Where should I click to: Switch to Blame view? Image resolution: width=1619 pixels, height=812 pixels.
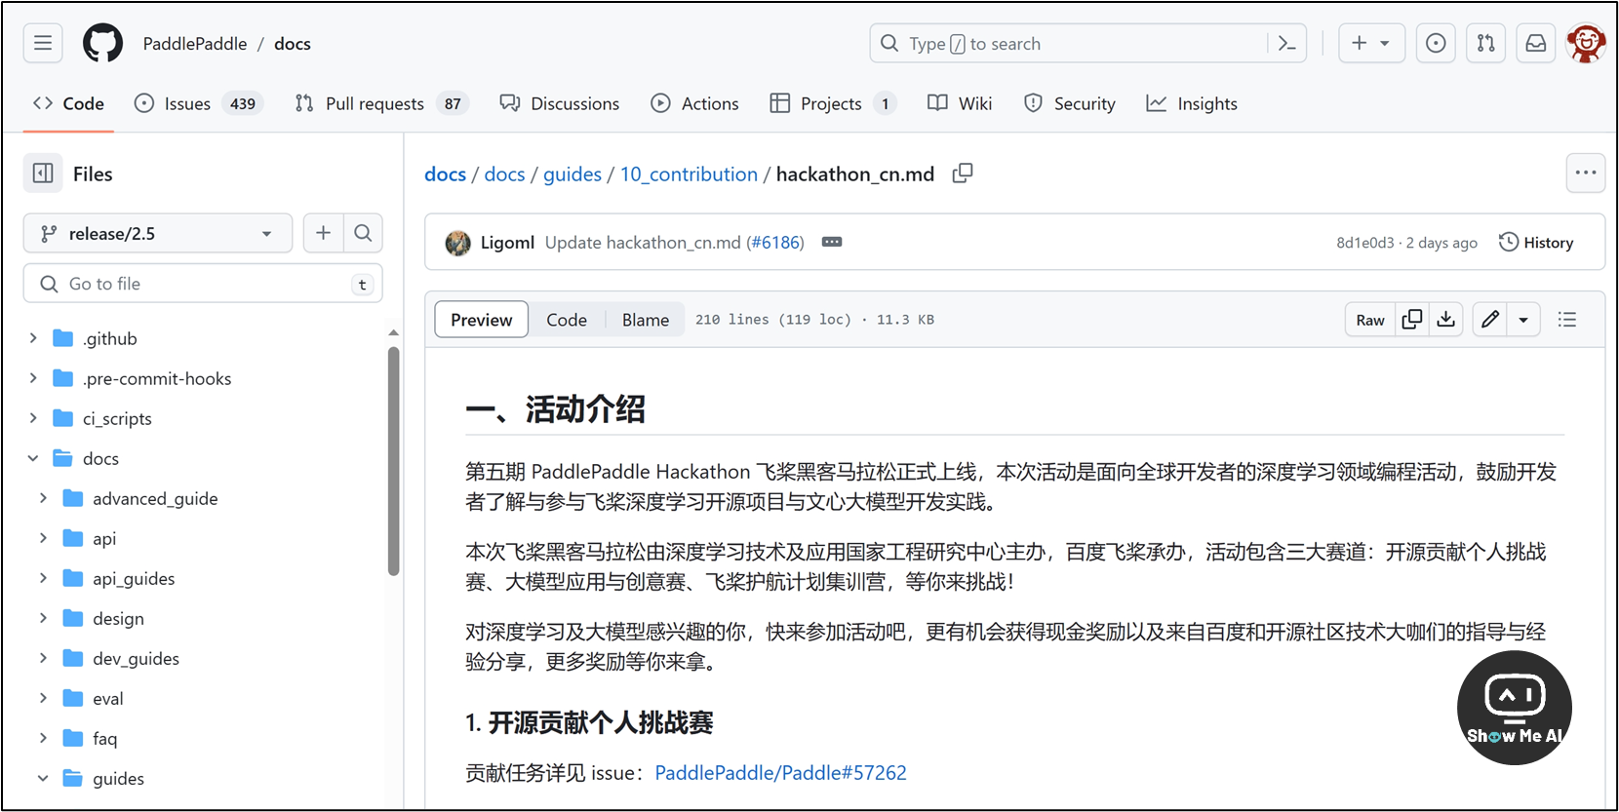tap(646, 320)
